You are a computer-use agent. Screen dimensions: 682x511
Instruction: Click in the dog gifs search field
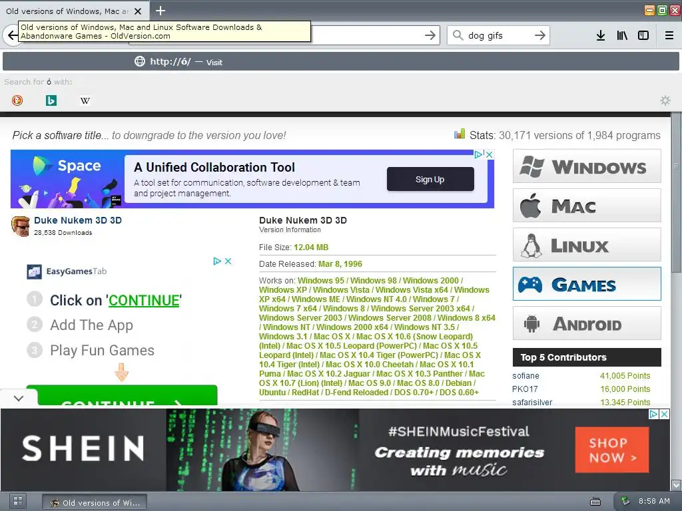[x=498, y=36]
